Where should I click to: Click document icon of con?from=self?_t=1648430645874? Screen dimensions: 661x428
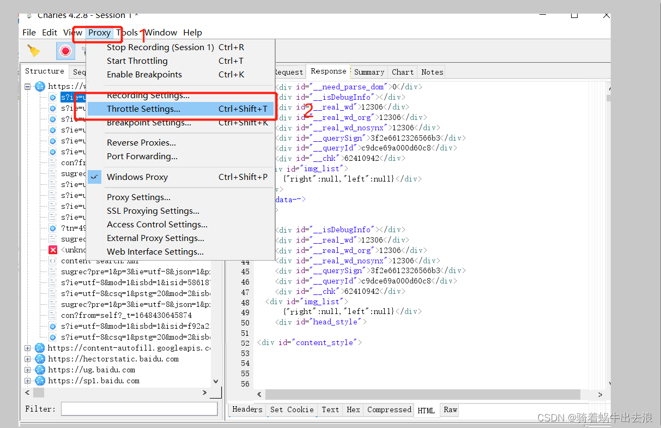point(53,315)
